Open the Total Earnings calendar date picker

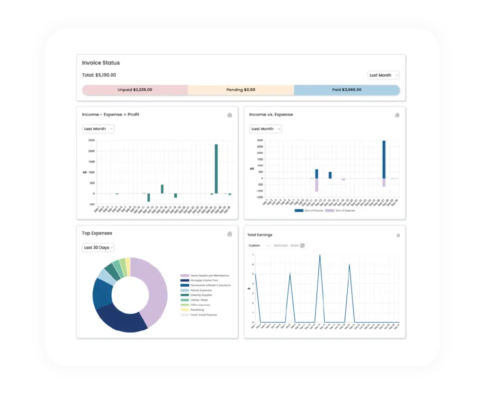303,246
